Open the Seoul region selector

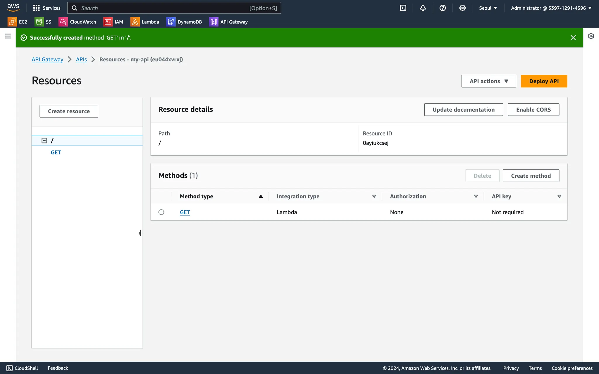[x=488, y=8]
